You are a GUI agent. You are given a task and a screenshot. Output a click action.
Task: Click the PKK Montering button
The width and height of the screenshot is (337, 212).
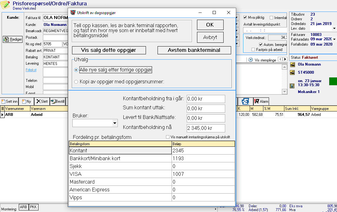point(34,207)
